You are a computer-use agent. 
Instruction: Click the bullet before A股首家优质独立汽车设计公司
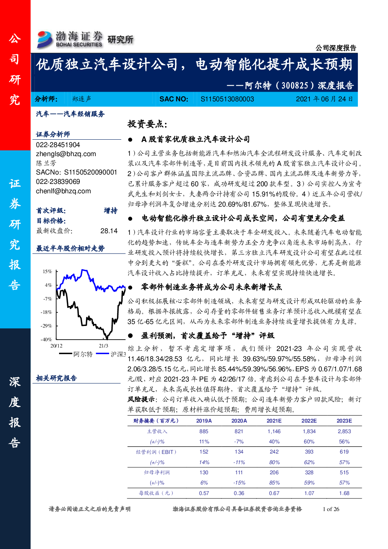[x=131, y=140]
